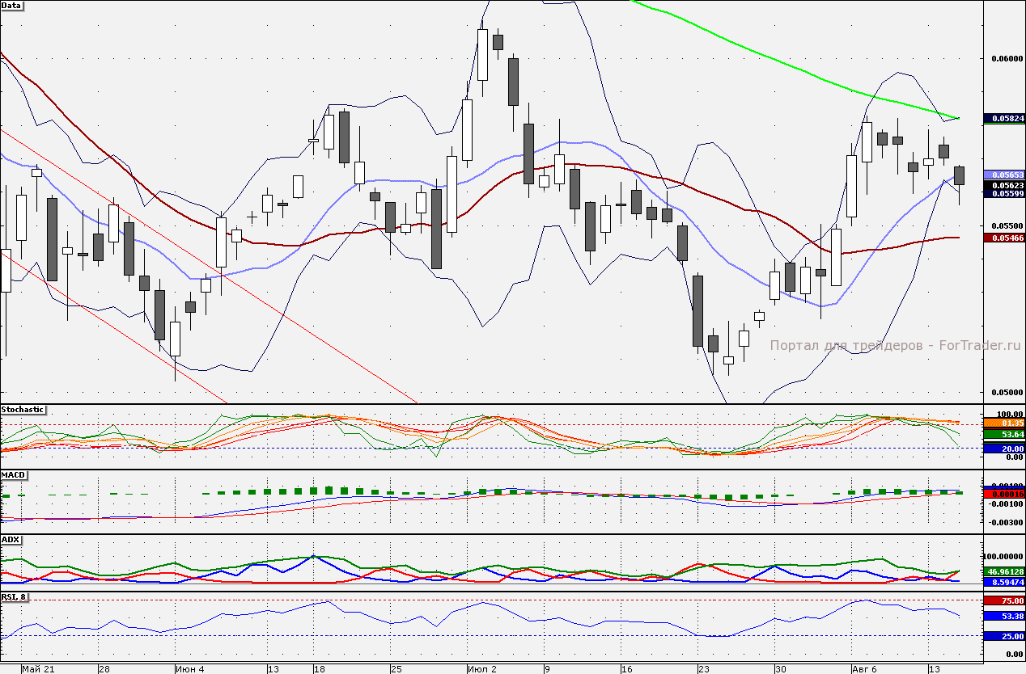The height and width of the screenshot is (674, 1026).
Task: Click the 18 date label on time axis
Action: [320, 669]
